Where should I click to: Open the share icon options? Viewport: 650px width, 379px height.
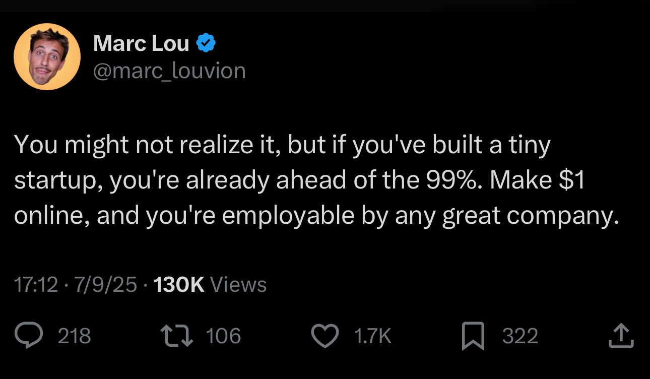click(x=620, y=336)
